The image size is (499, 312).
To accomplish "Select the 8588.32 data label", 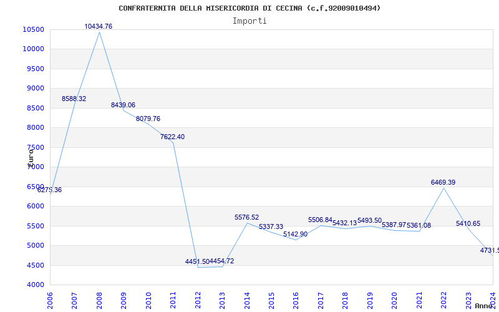I will click(74, 99).
